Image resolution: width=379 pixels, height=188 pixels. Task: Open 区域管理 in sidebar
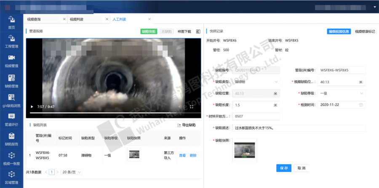12,178
